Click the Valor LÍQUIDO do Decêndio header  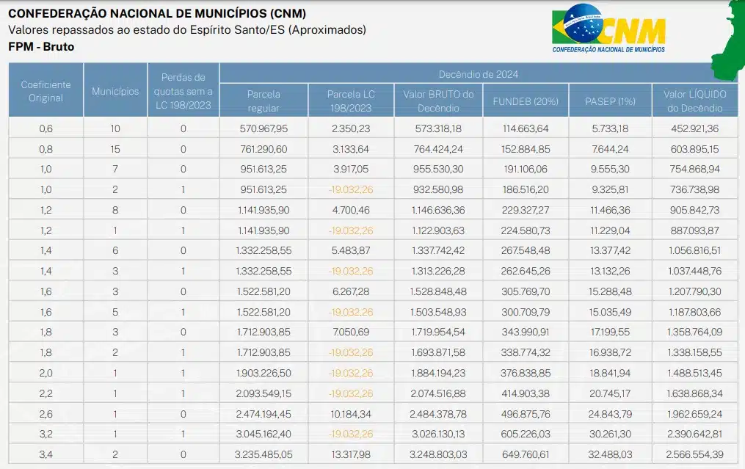coord(694,101)
